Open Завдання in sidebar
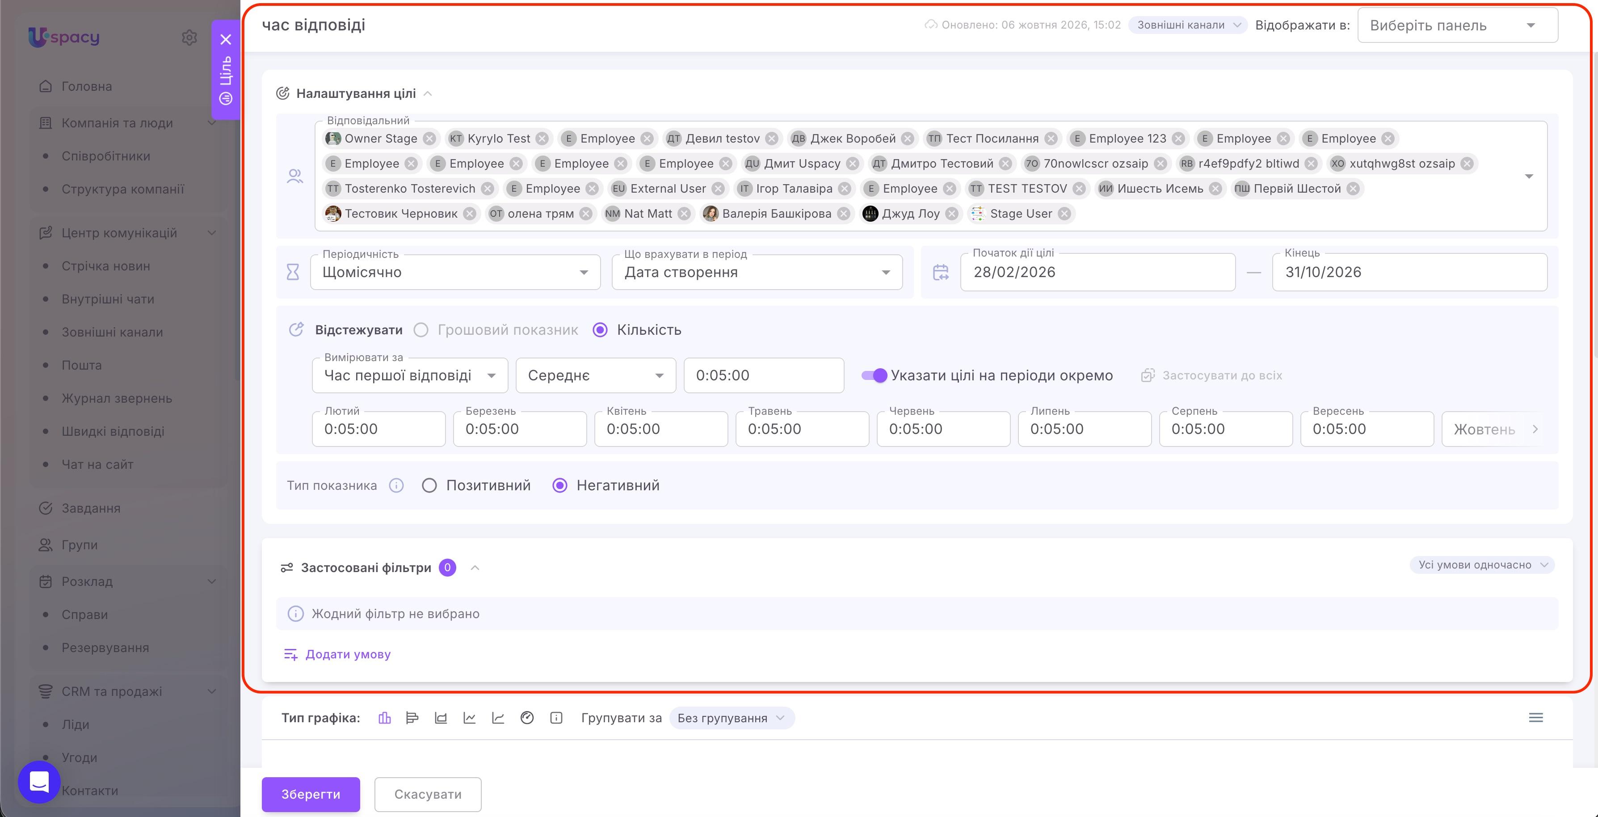Image resolution: width=1598 pixels, height=817 pixels. (91, 508)
